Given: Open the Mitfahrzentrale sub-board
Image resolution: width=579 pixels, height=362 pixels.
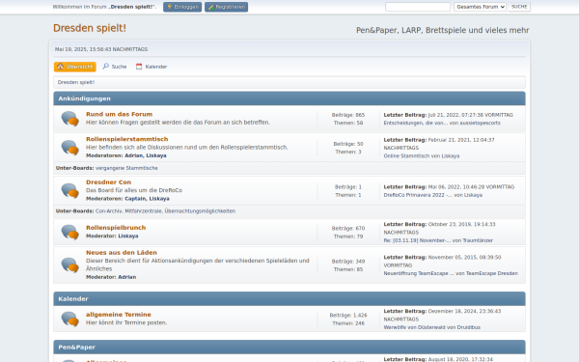Looking at the screenshot, I should pyautogui.click(x=143, y=211).
